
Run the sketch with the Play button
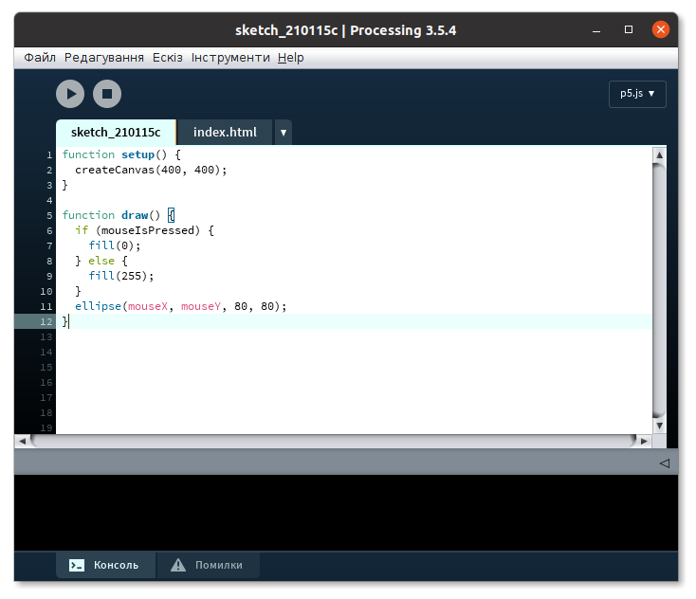coord(70,94)
